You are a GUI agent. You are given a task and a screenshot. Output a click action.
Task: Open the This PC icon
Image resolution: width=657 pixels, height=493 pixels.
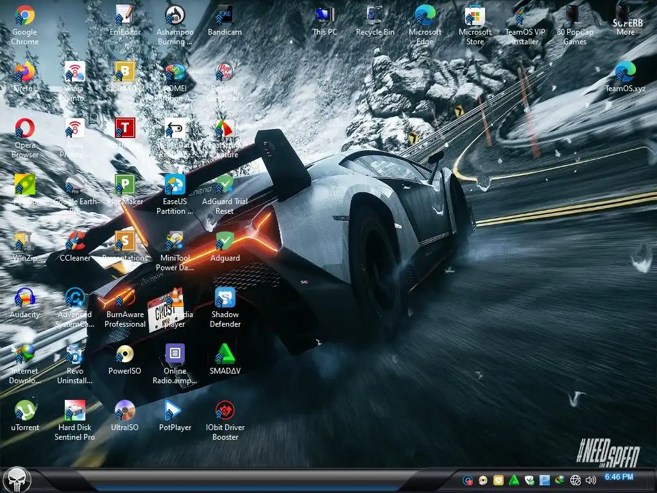(x=325, y=15)
